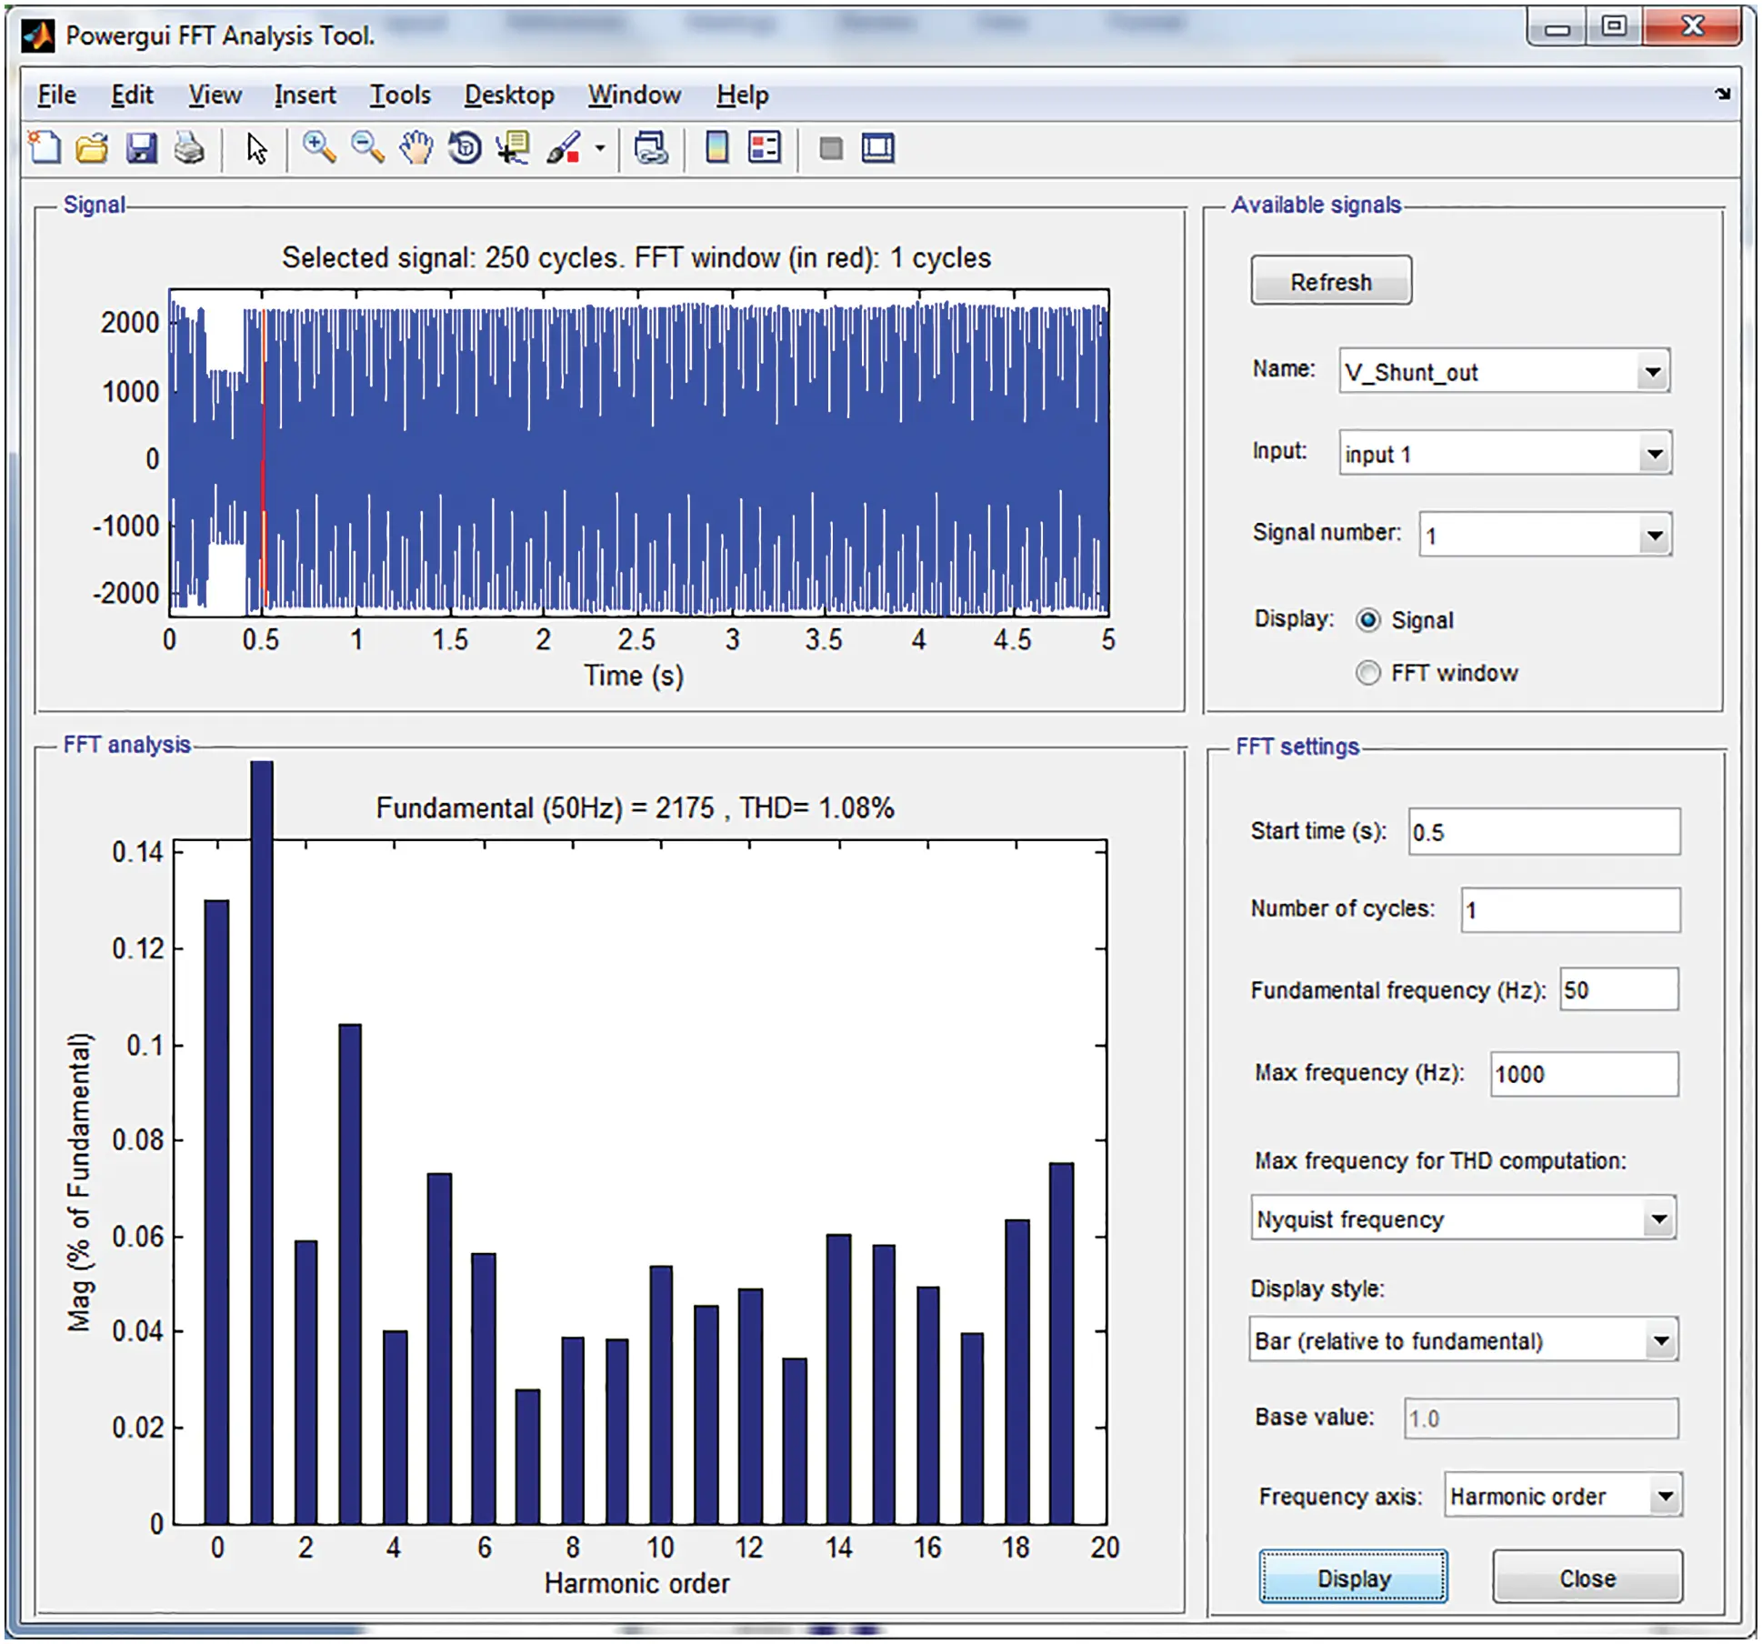Select the Brush data tool
The height and width of the screenshot is (1644, 1762).
tap(564, 147)
